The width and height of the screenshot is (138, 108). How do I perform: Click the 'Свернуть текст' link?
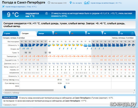pyautogui.click(x=10, y=105)
